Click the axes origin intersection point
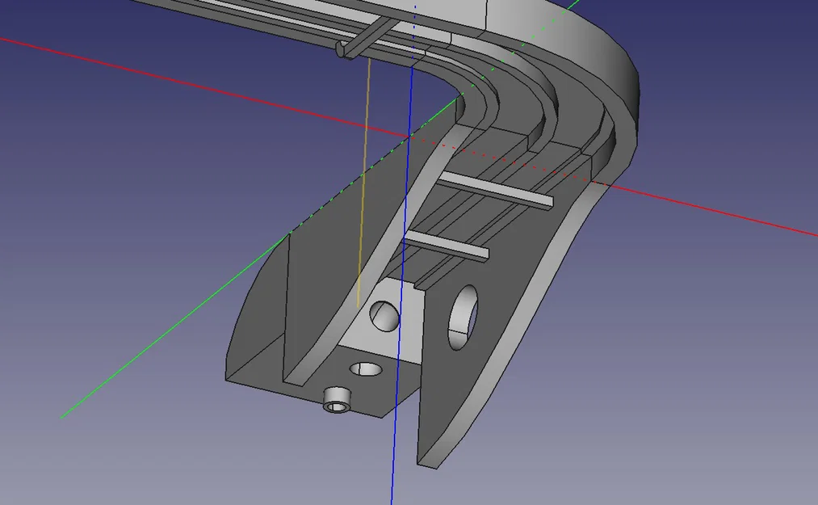Screen dimensions: 818x505 coord(411,137)
